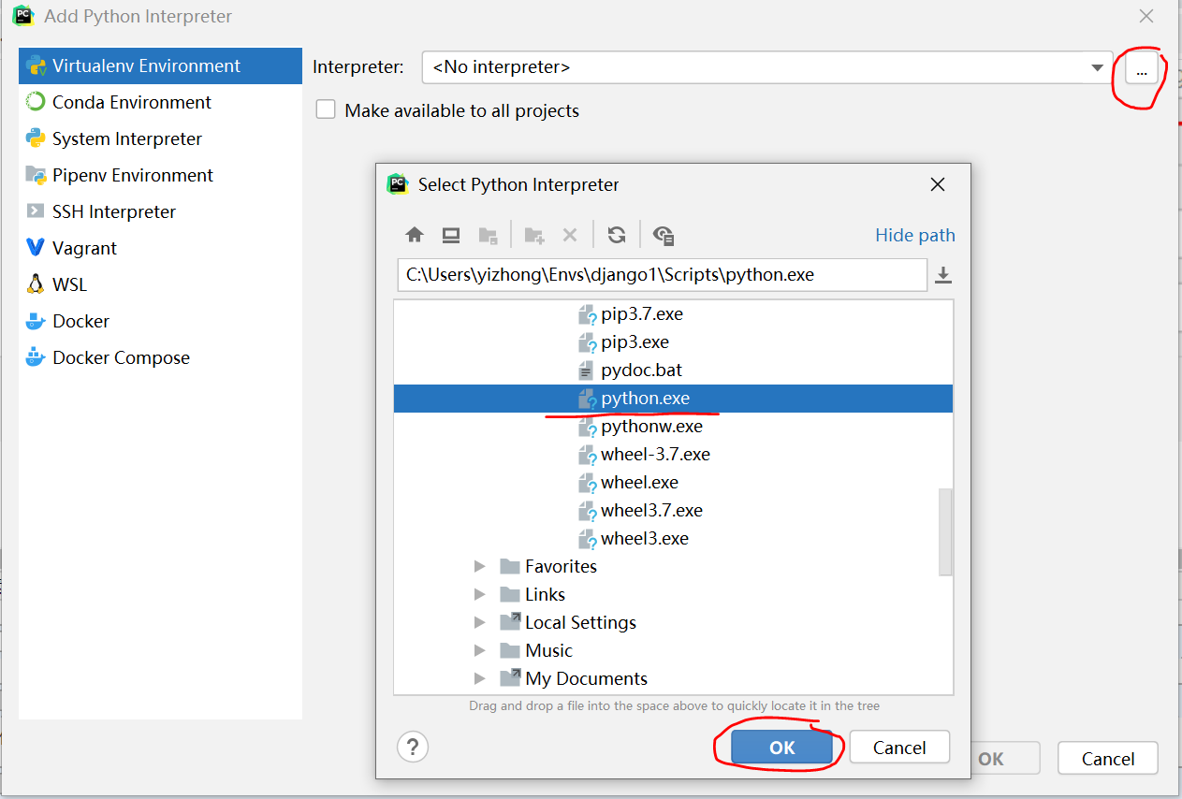The width and height of the screenshot is (1182, 799).
Task: Confirm selection with blue OK button
Action: pyautogui.click(x=781, y=747)
